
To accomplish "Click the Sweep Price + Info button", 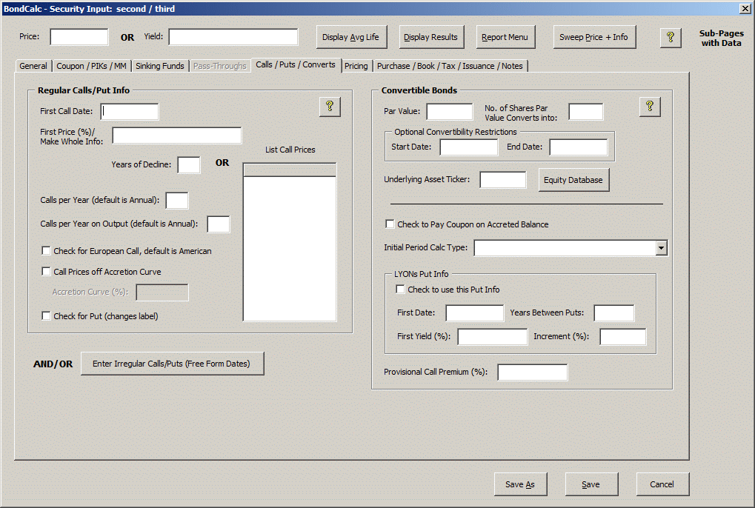I will pos(594,37).
